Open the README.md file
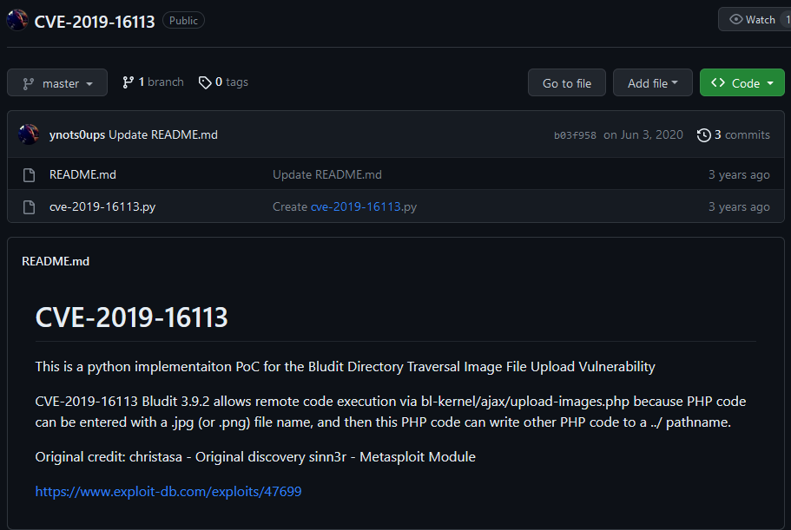 click(82, 175)
